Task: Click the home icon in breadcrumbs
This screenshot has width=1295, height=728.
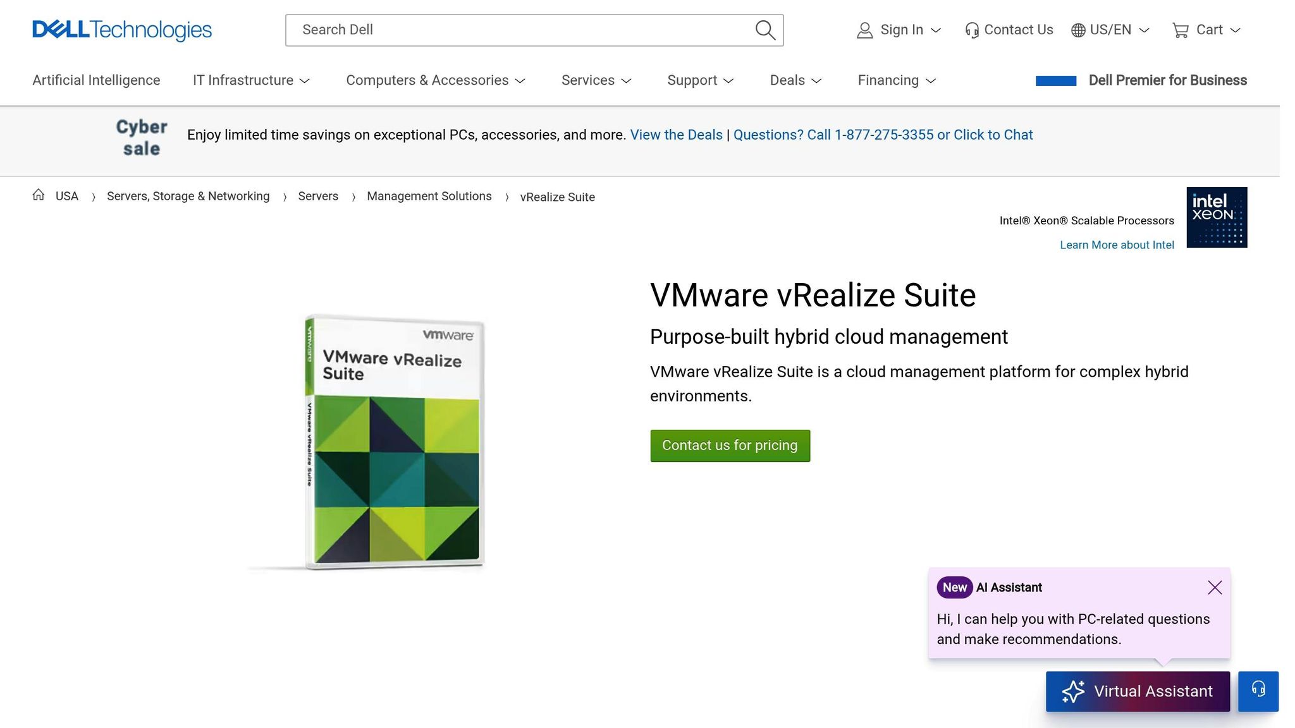Action: 38,195
